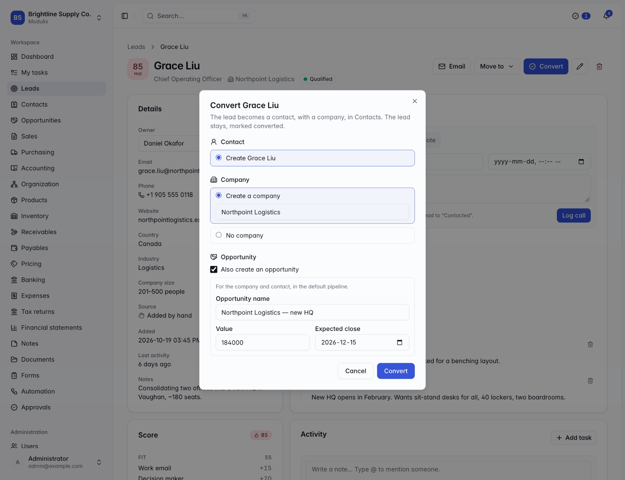Click the Dashboard sidebar icon
The height and width of the screenshot is (480, 625).
14,57
